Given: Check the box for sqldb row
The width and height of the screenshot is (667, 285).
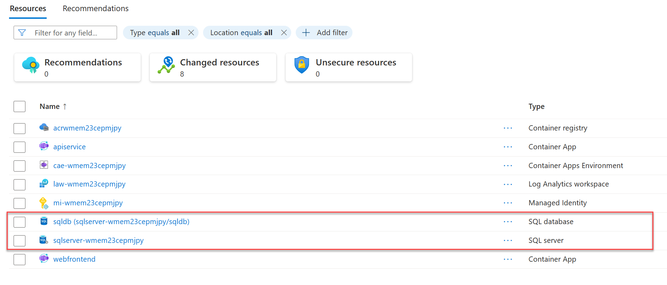Looking at the screenshot, I should coord(20,222).
